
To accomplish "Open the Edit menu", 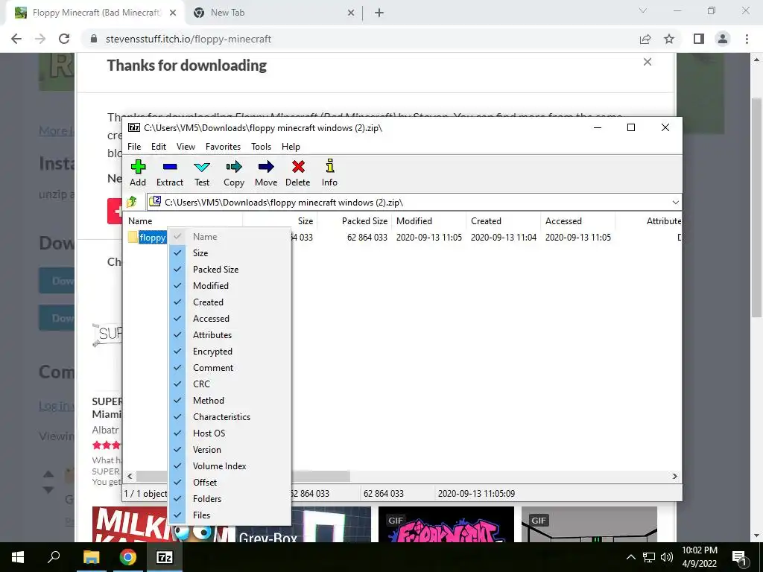I will pyautogui.click(x=159, y=147).
